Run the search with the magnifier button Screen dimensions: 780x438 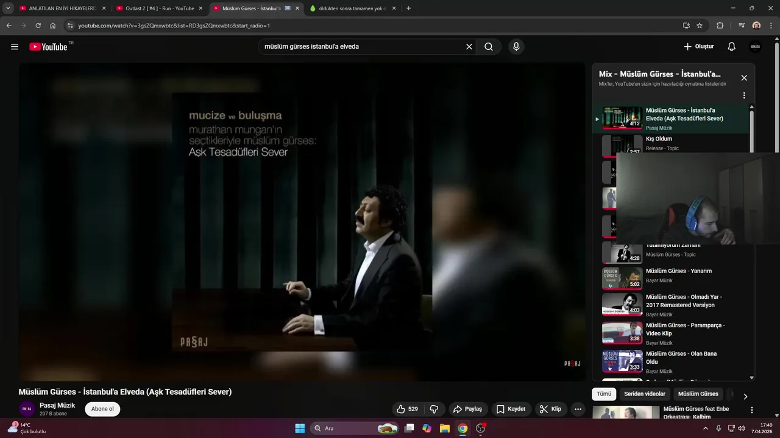click(x=489, y=47)
